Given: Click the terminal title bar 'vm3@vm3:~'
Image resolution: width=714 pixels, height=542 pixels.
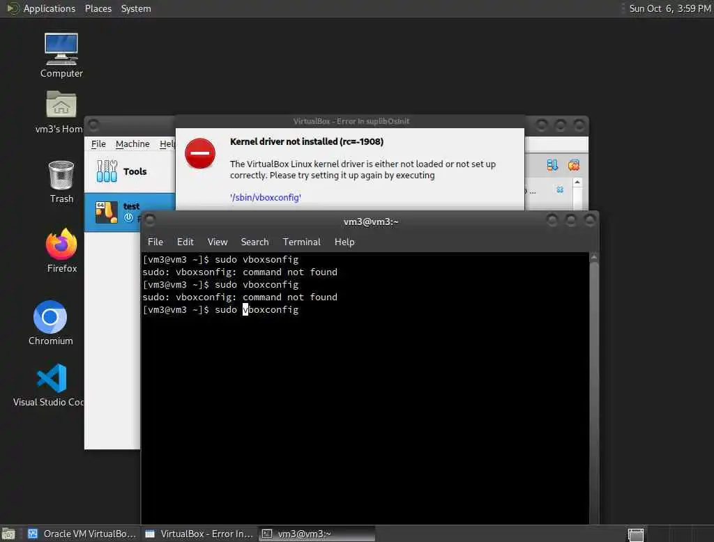Looking at the screenshot, I should pyautogui.click(x=371, y=222).
